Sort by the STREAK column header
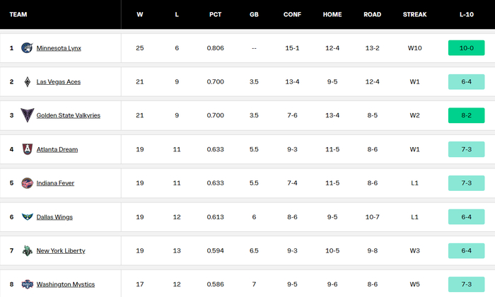 tap(414, 14)
